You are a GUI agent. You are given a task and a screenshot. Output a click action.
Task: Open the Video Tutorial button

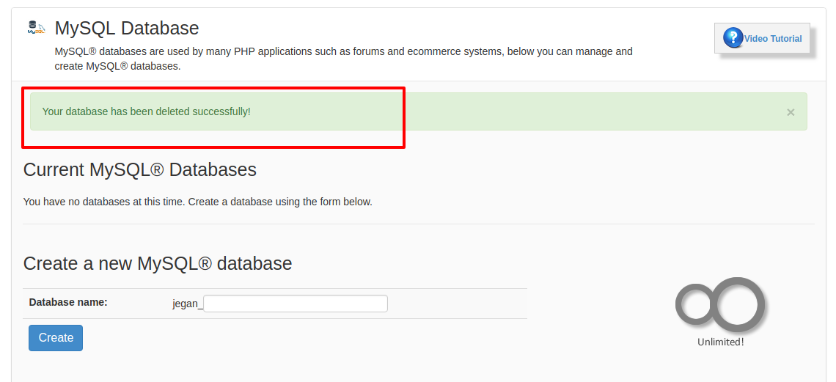click(x=762, y=38)
